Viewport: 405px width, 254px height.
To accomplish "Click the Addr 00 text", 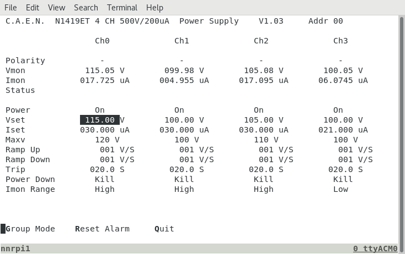I will [326, 21].
